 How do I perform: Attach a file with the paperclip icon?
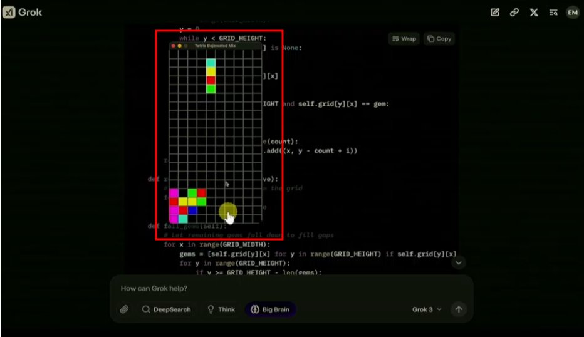pyautogui.click(x=125, y=309)
